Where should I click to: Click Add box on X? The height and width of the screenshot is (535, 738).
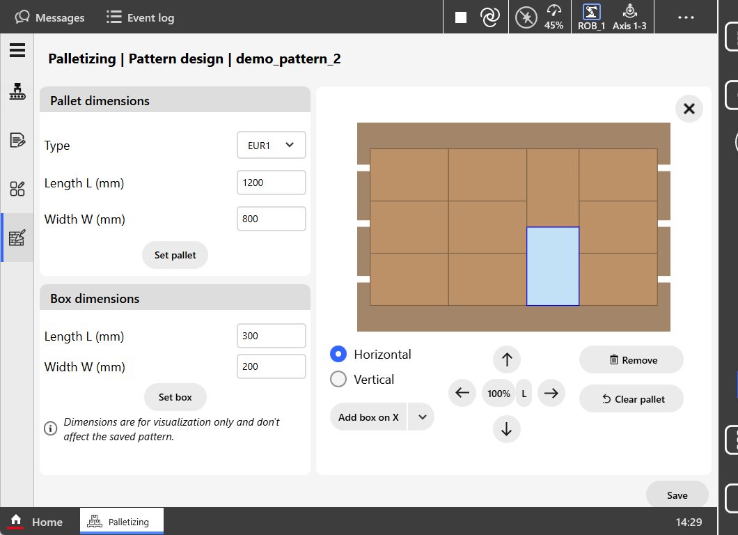[368, 417]
